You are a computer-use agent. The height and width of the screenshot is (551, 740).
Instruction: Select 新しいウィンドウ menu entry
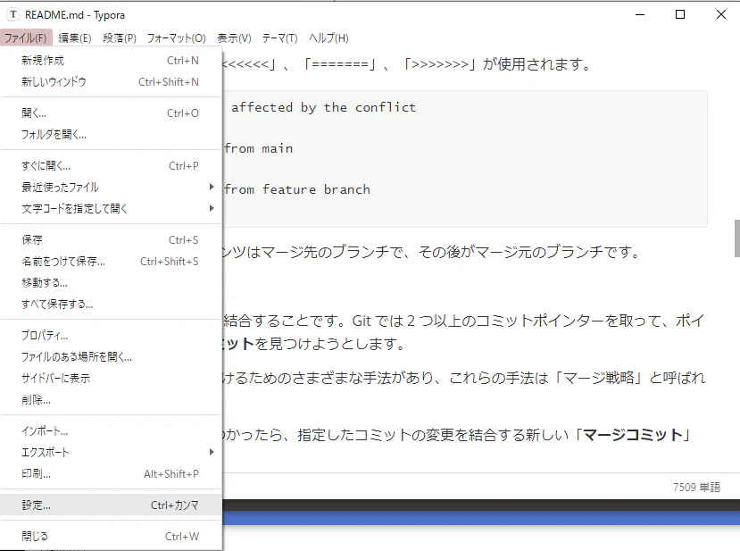111,81
